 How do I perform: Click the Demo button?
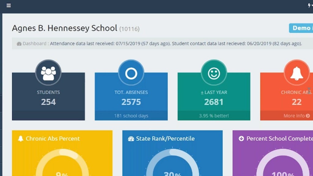point(301,28)
